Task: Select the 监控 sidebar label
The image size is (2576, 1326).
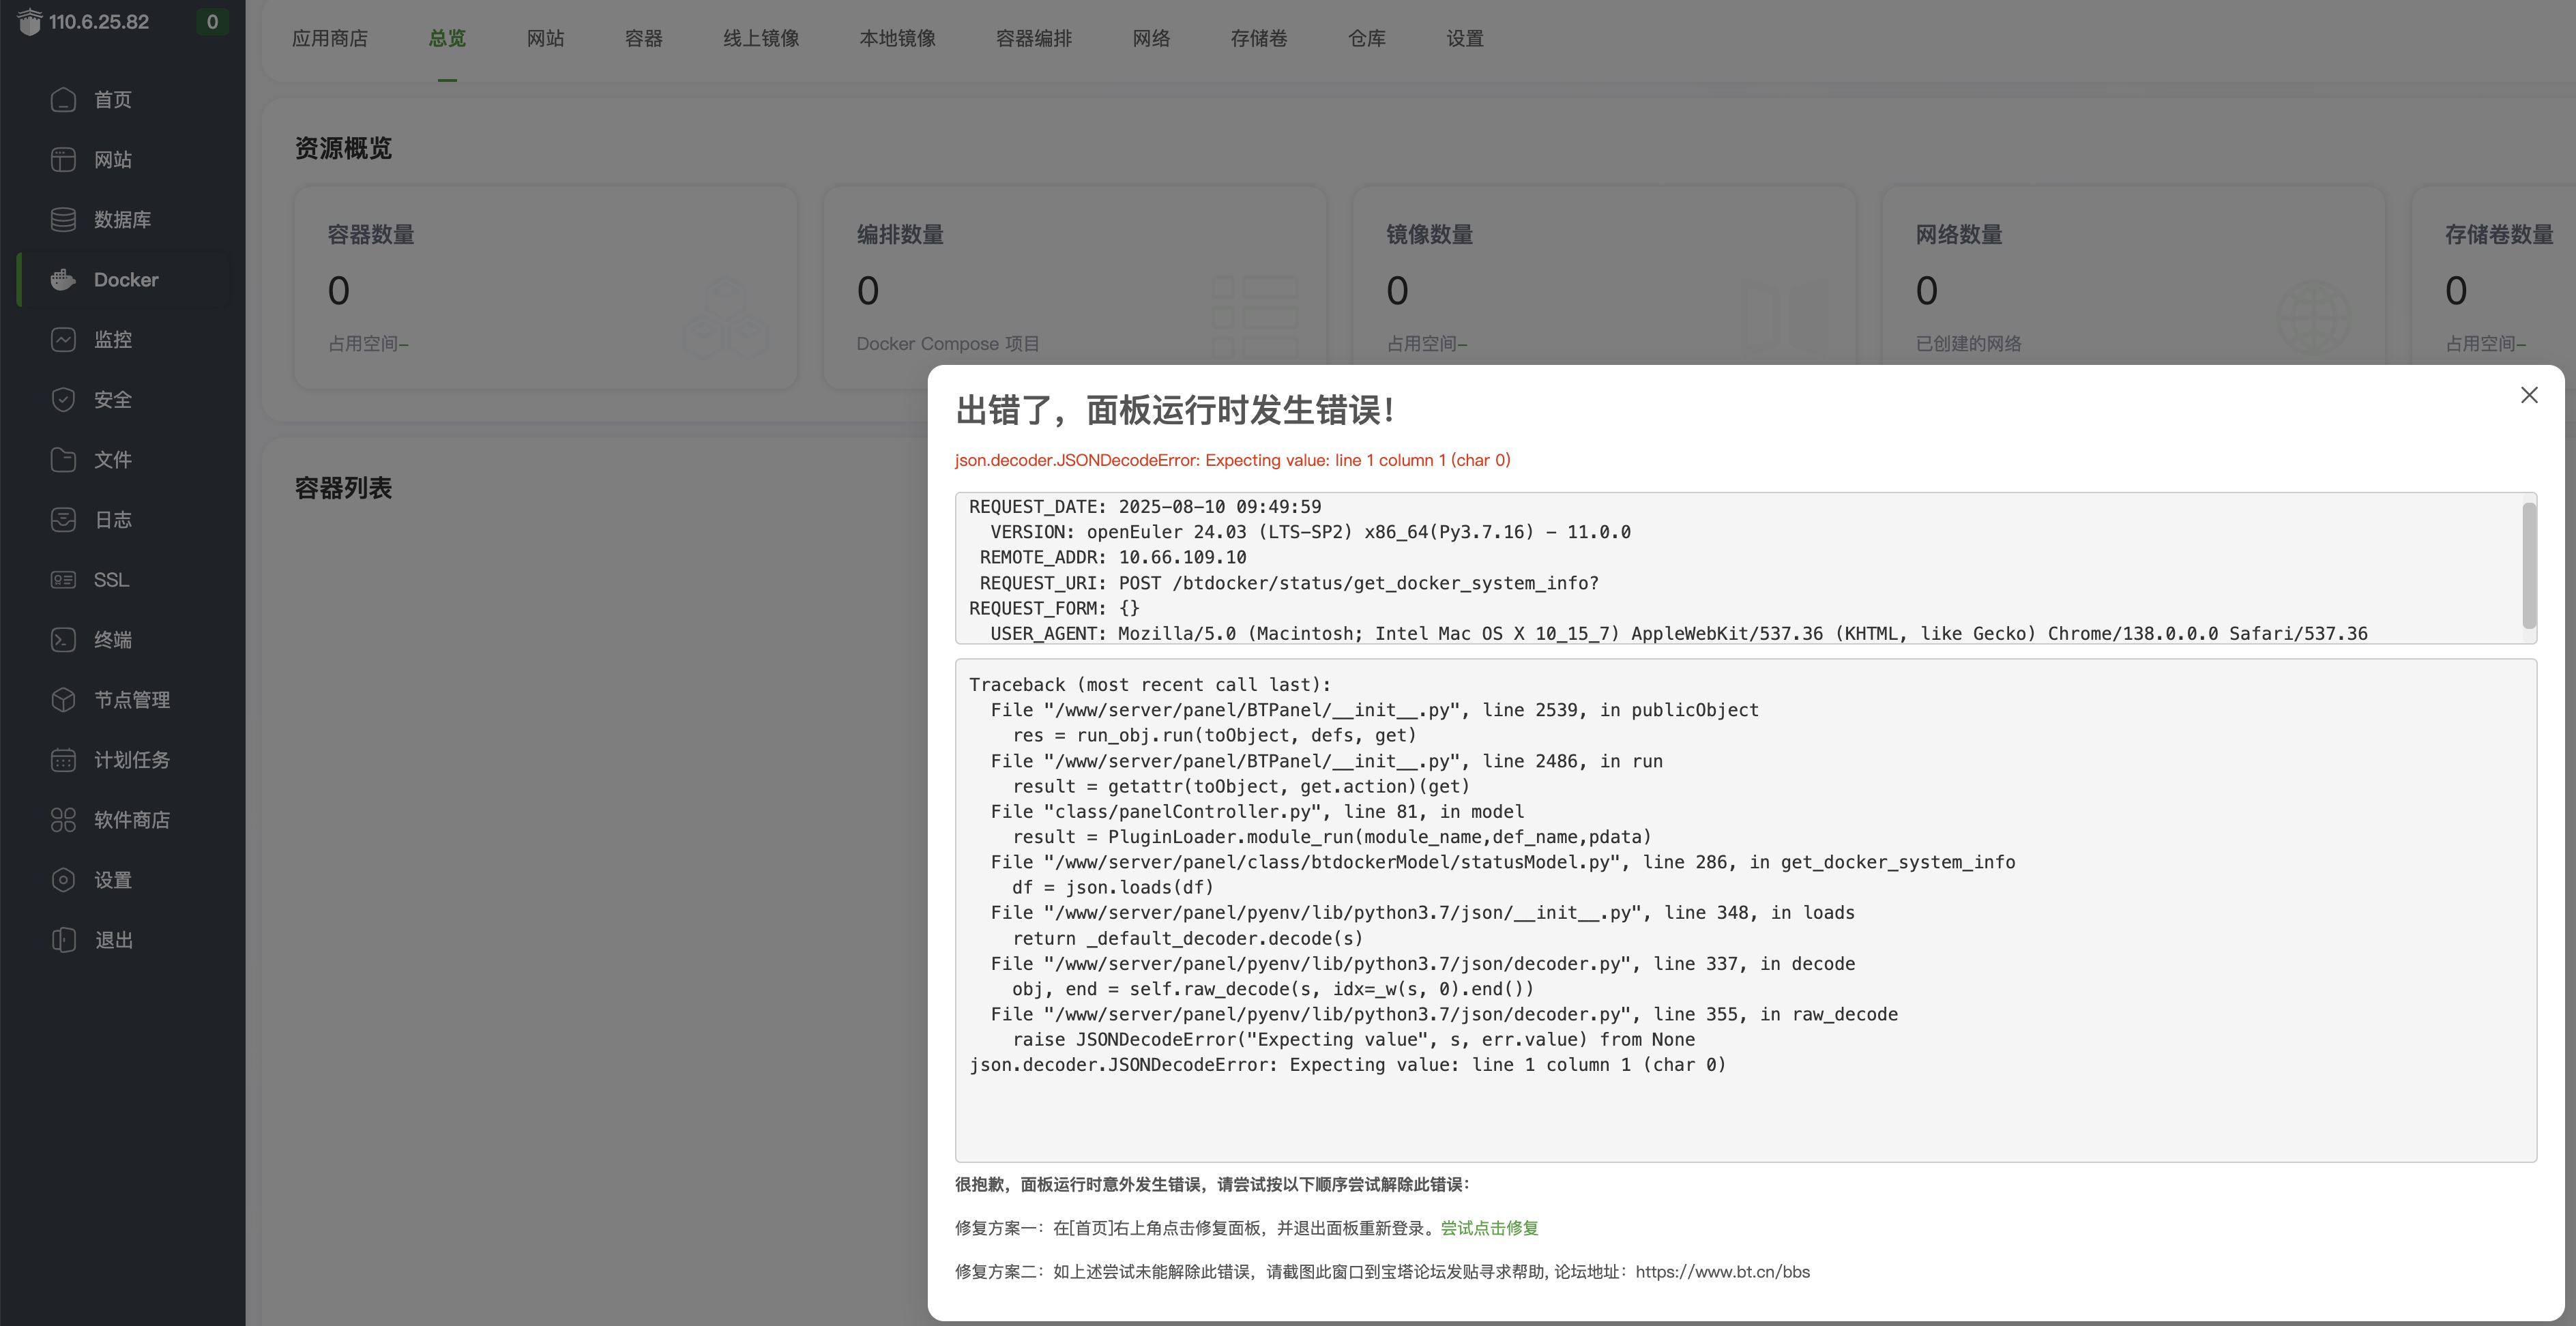Action: tap(113, 340)
